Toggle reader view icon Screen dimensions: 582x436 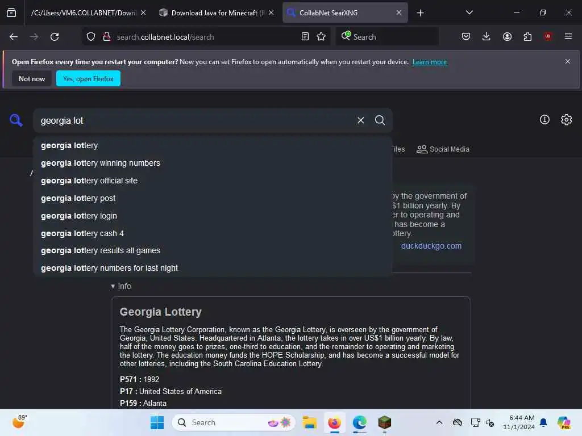coord(305,37)
